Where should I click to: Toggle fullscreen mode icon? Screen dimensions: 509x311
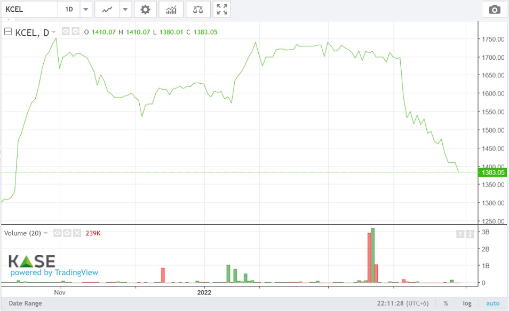(222, 10)
